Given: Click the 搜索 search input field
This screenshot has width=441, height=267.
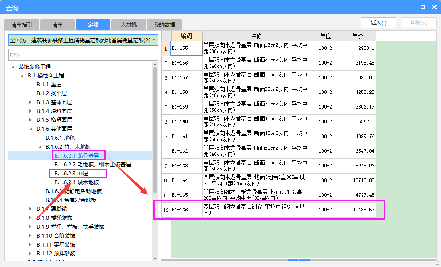Looking at the screenshot, I should click(x=83, y=55).
